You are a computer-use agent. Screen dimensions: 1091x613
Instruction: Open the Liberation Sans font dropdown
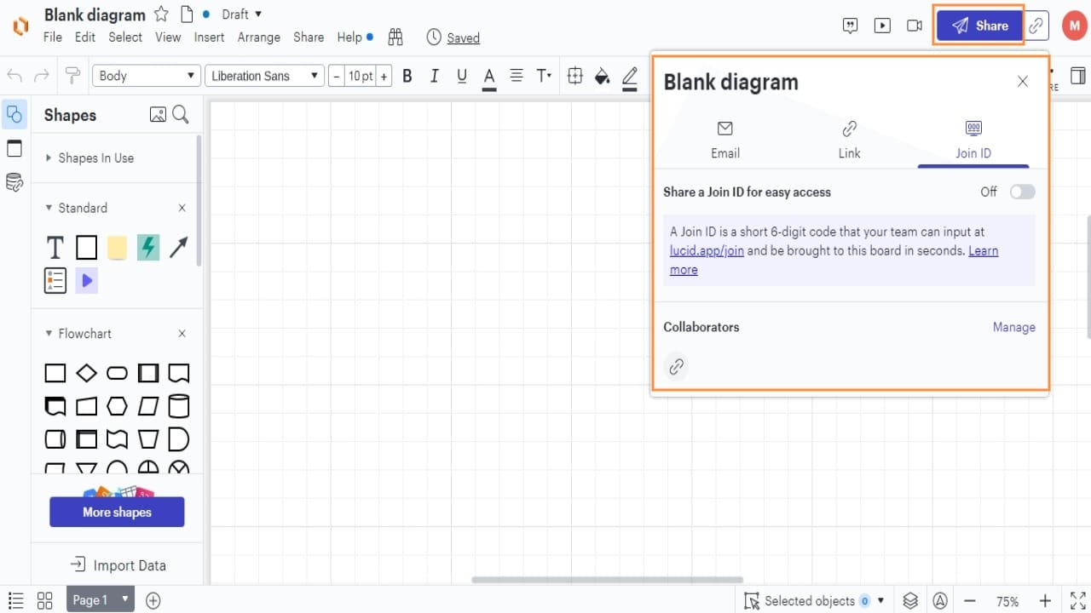(x=264, y=76)
